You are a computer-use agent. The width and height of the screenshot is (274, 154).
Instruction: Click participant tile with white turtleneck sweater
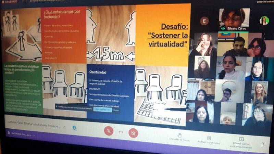point(231,68)
